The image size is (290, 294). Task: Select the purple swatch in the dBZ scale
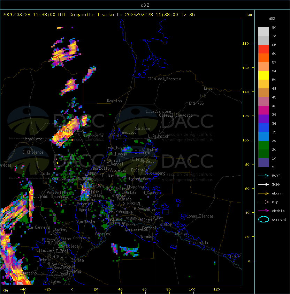264,119
